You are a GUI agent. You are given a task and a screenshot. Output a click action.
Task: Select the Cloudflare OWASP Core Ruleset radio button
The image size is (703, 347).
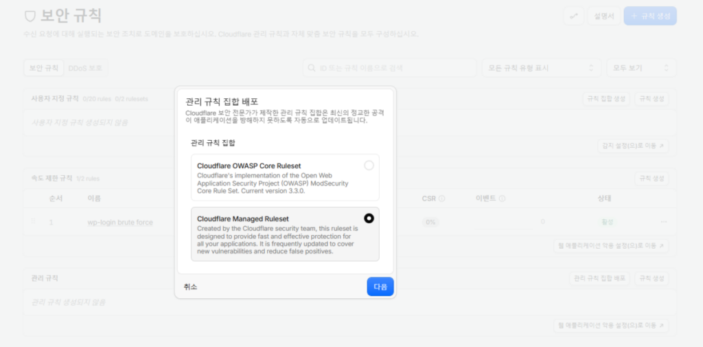tap(369, 166)
